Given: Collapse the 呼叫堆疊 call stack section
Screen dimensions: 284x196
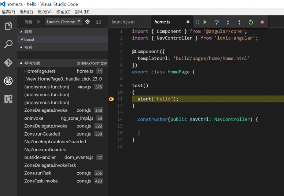Looking at the screenshot, I should pyautogui.click(x=21, y=63).
